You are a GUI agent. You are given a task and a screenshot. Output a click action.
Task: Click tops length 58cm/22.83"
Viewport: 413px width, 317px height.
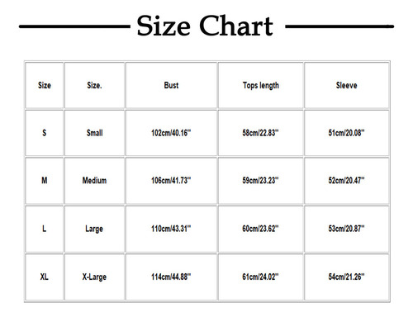(x=261, y=133)
